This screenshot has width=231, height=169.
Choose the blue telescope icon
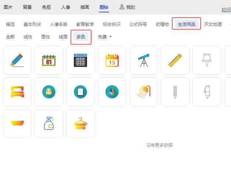[144, 60]
